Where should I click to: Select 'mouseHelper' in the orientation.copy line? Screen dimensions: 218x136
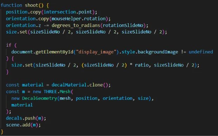(66, 19)
